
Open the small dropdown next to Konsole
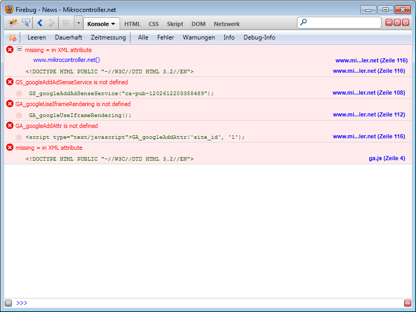[x=79, y=23]
